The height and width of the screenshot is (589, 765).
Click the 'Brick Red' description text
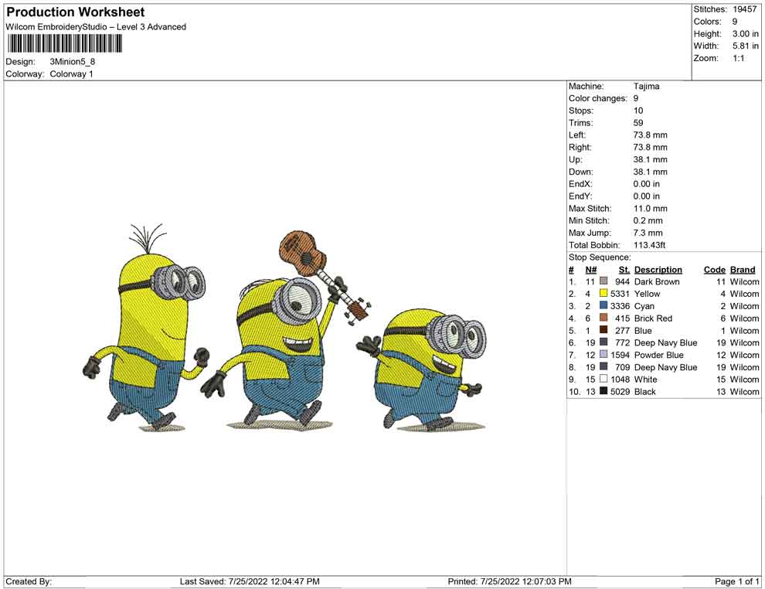(x=653, y=318)
